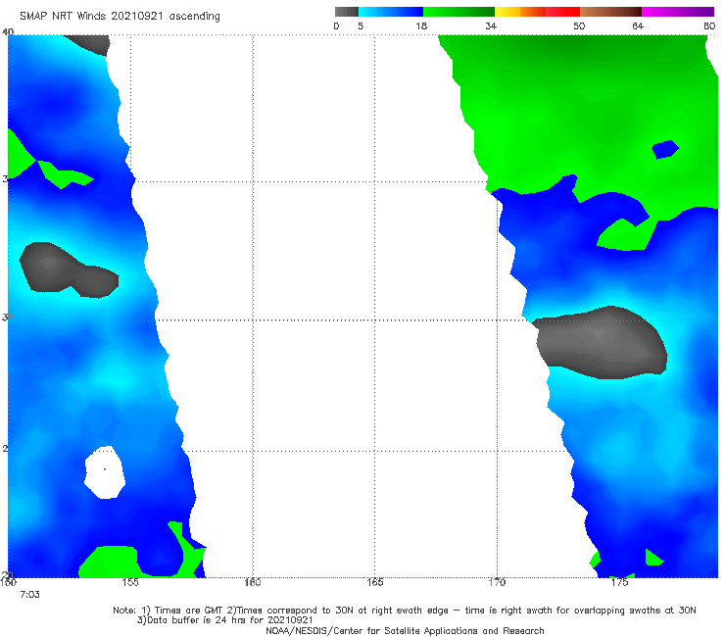Viewport: 725px width, 637px height.
Task: Click the yellow-to-red 34-50 color bar segment
Action: click(537, 12)
